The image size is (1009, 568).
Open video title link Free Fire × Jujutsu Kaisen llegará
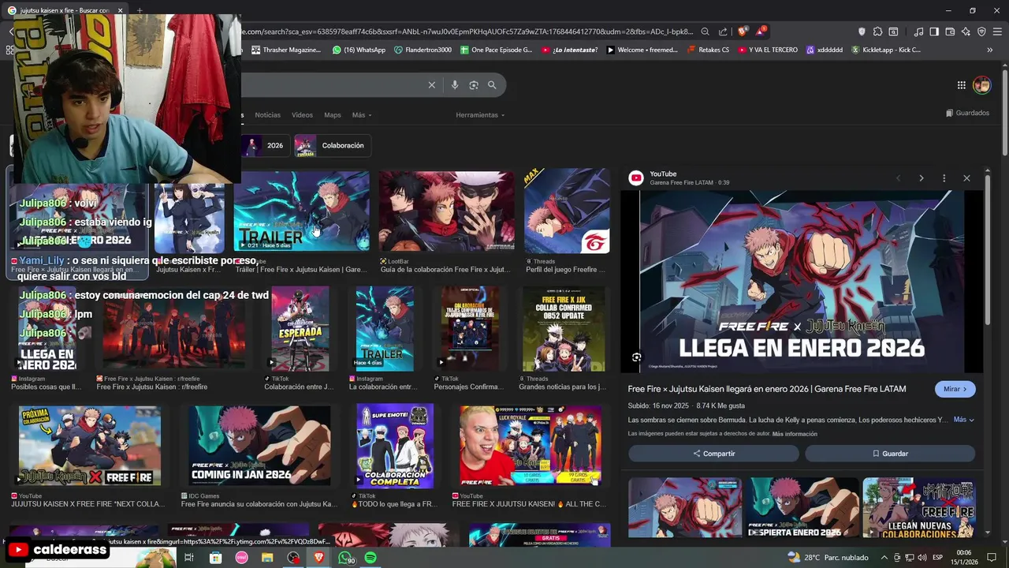(x=767, y=389)
